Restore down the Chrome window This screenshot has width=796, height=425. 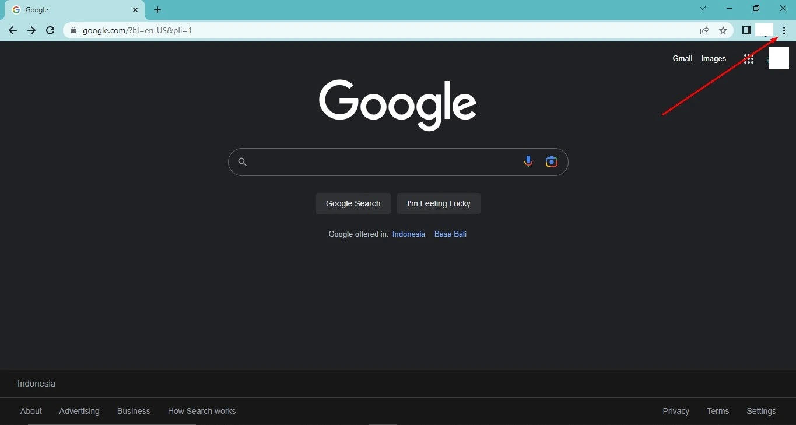(x=756, y=9)
